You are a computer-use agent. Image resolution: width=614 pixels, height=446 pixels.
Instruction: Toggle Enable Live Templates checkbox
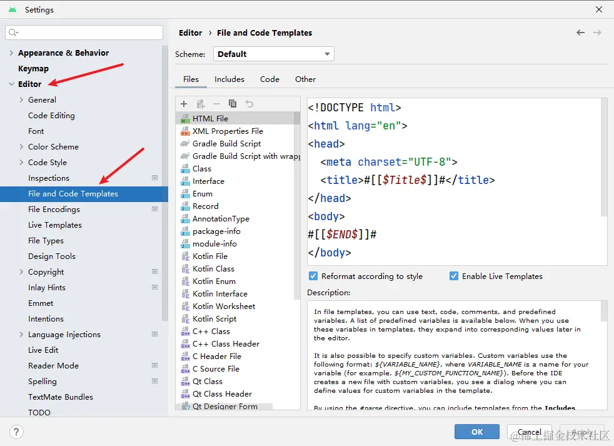click(454, 276)
